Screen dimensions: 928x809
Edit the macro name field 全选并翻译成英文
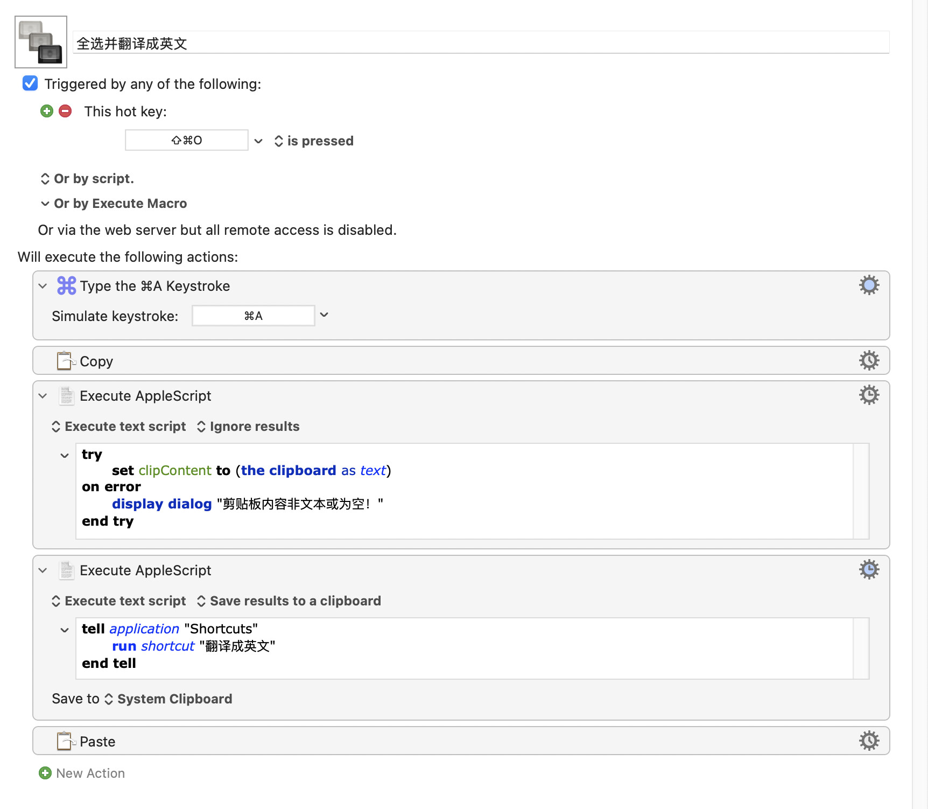coord(481,43)
